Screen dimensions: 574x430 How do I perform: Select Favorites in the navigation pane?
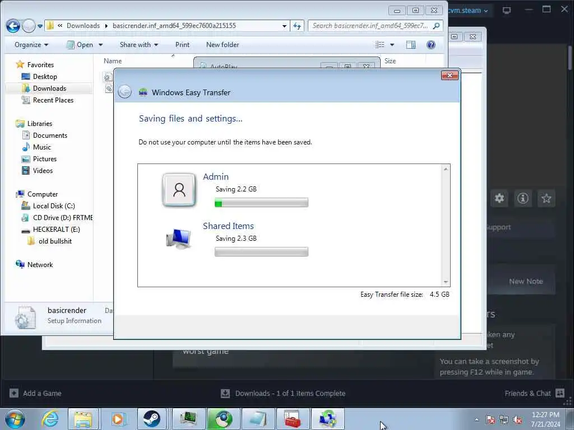click(40, 65)
